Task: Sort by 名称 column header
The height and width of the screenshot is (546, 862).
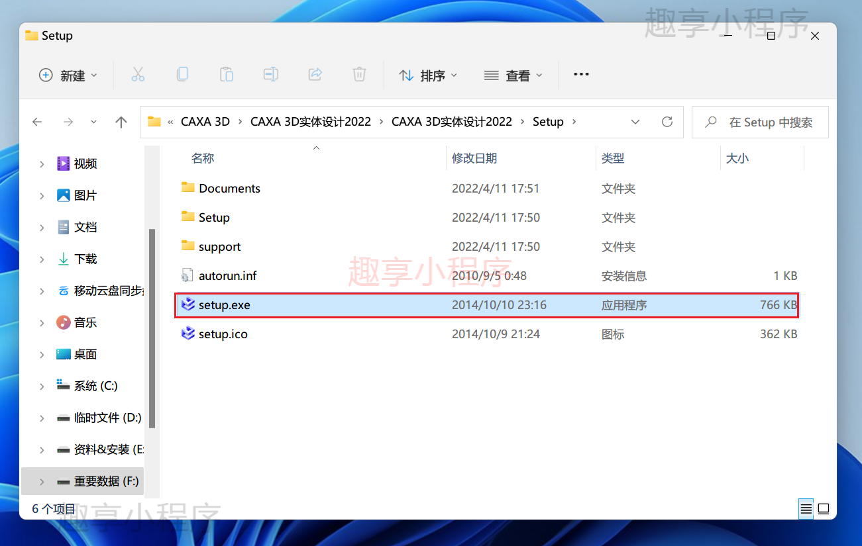Action: (203, 158)
